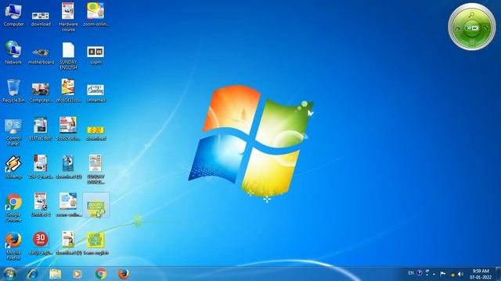Open the Control Panel shortcut
Viewport: 501px width, 281px height.
tap(13, 132)
